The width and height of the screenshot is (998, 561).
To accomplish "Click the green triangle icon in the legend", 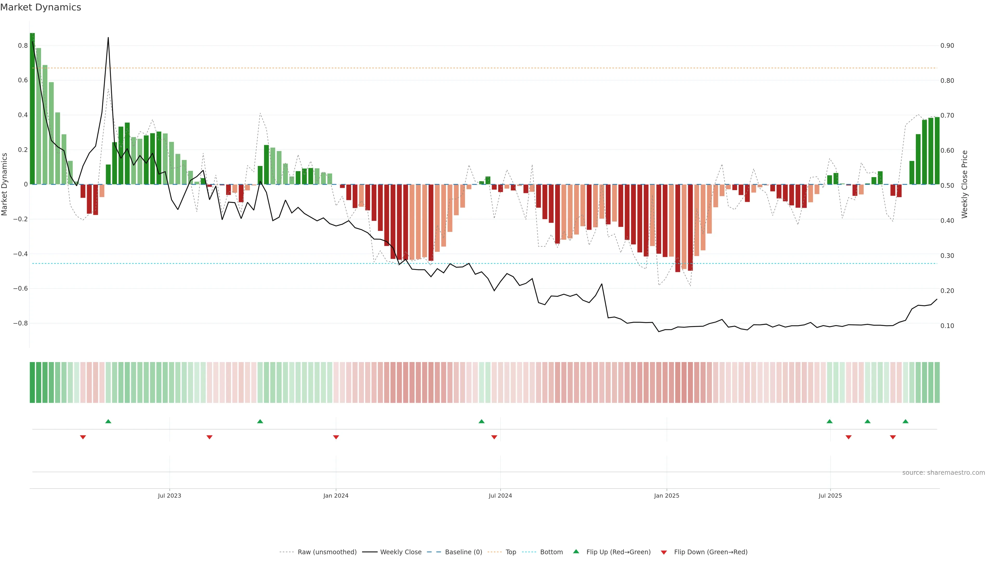I will click(576, 551).
